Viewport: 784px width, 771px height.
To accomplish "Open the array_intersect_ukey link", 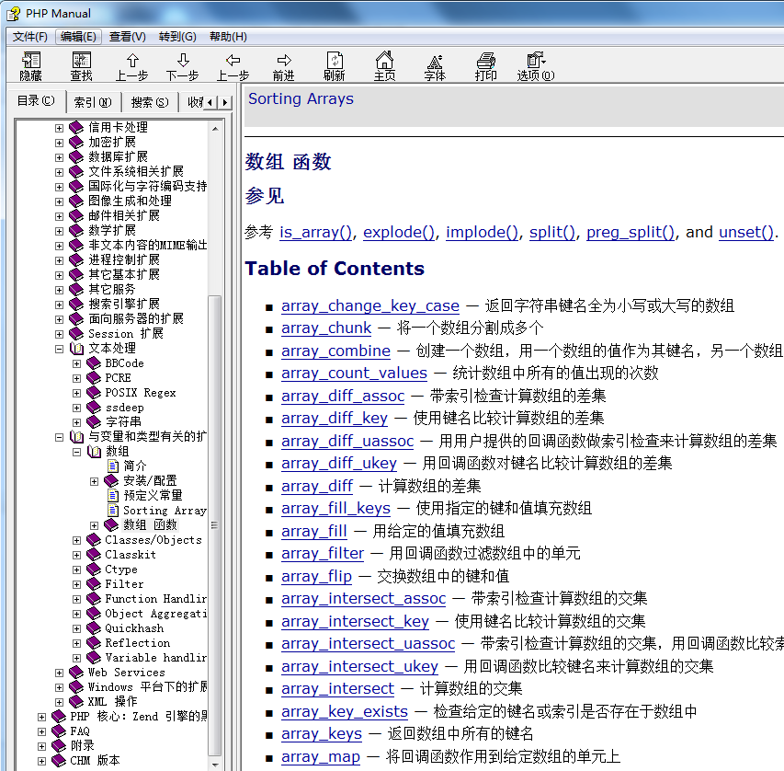I will coord(359,666).
